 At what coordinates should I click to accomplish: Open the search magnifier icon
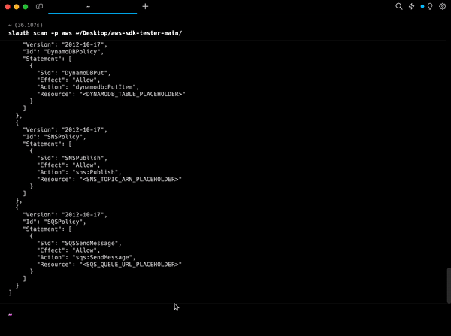click(x=399, y=6)
